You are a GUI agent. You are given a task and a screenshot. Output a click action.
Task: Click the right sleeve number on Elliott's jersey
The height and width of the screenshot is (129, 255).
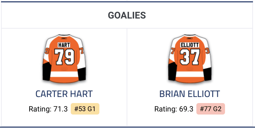pyautogui.click(x=208, y=51)
